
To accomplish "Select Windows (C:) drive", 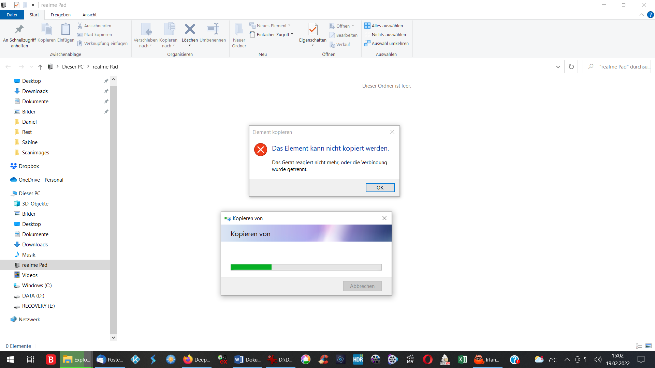I will [37, 285].
